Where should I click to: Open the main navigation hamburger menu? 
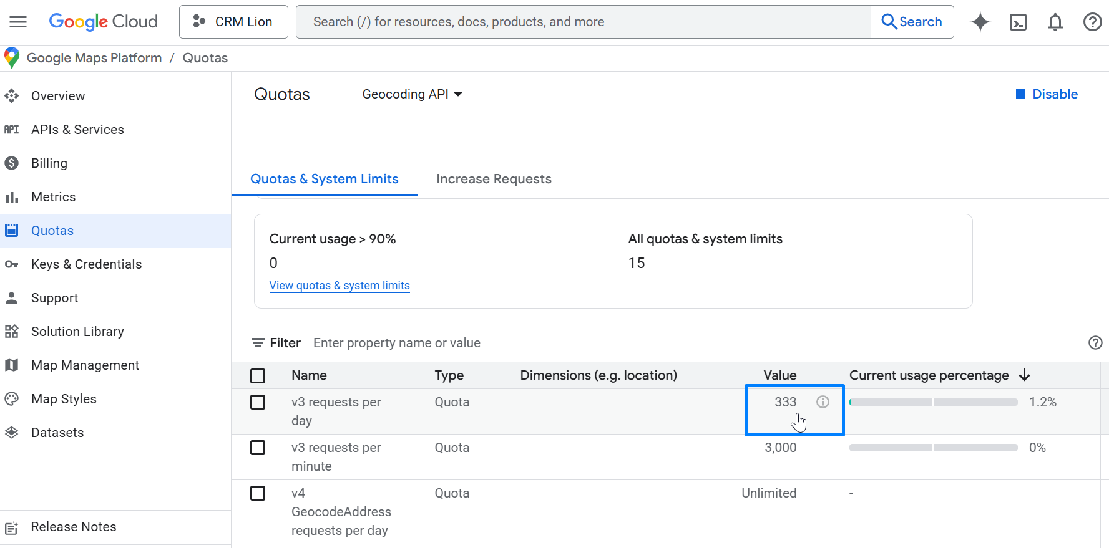coord(18,22)
